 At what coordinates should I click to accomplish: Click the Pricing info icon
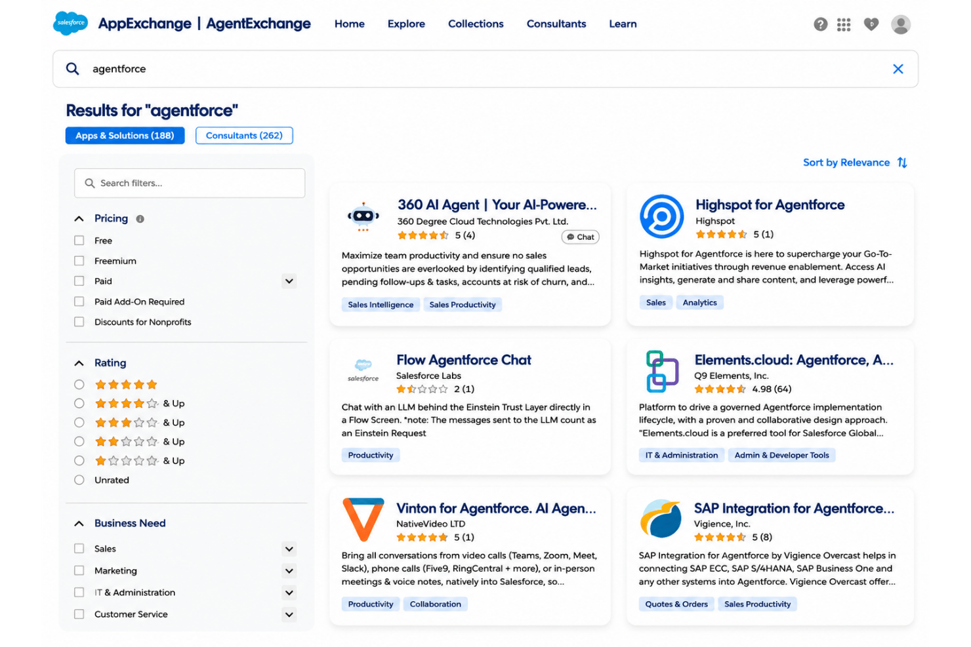click(x=140, y=219)
